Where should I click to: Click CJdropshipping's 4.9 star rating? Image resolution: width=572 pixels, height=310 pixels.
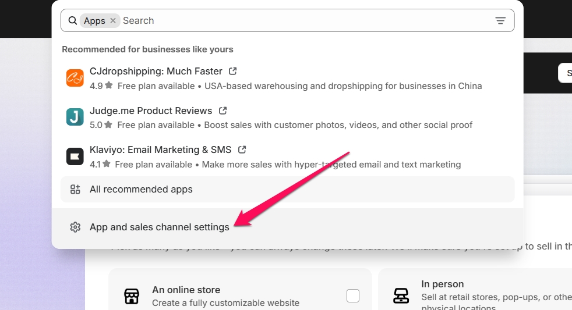(101, 85)
